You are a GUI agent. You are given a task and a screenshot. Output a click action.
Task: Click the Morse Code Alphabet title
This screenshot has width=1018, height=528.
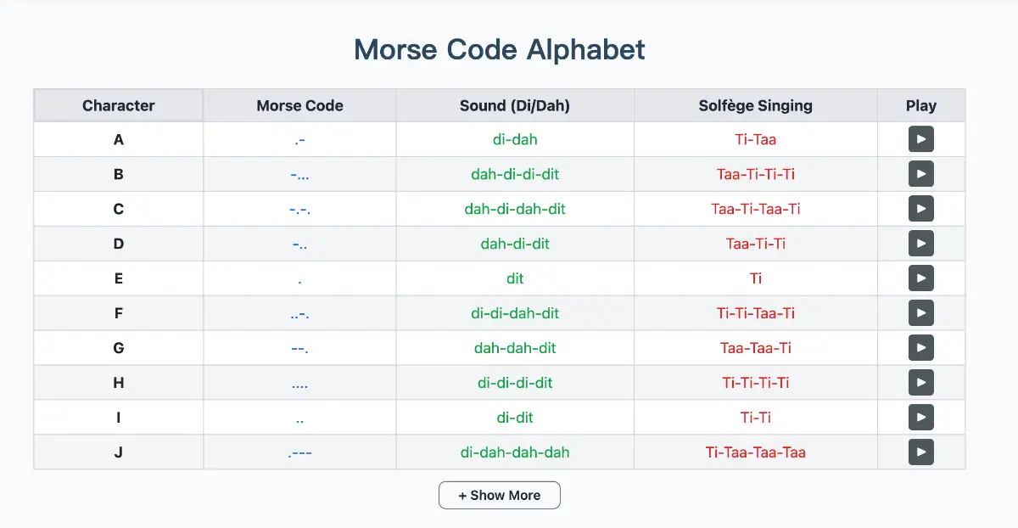pyautogui.click(x=499, y=49)
